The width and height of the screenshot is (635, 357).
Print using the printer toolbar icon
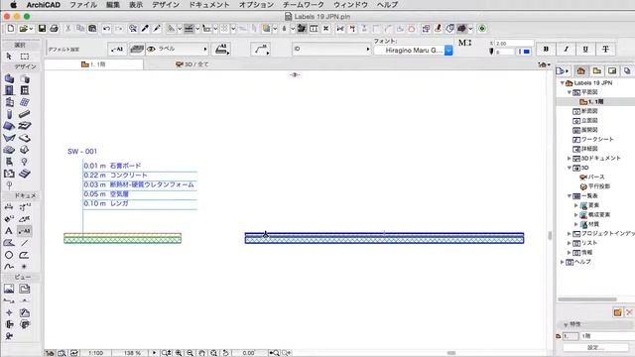pyautogui.click(x=54, y=29)
